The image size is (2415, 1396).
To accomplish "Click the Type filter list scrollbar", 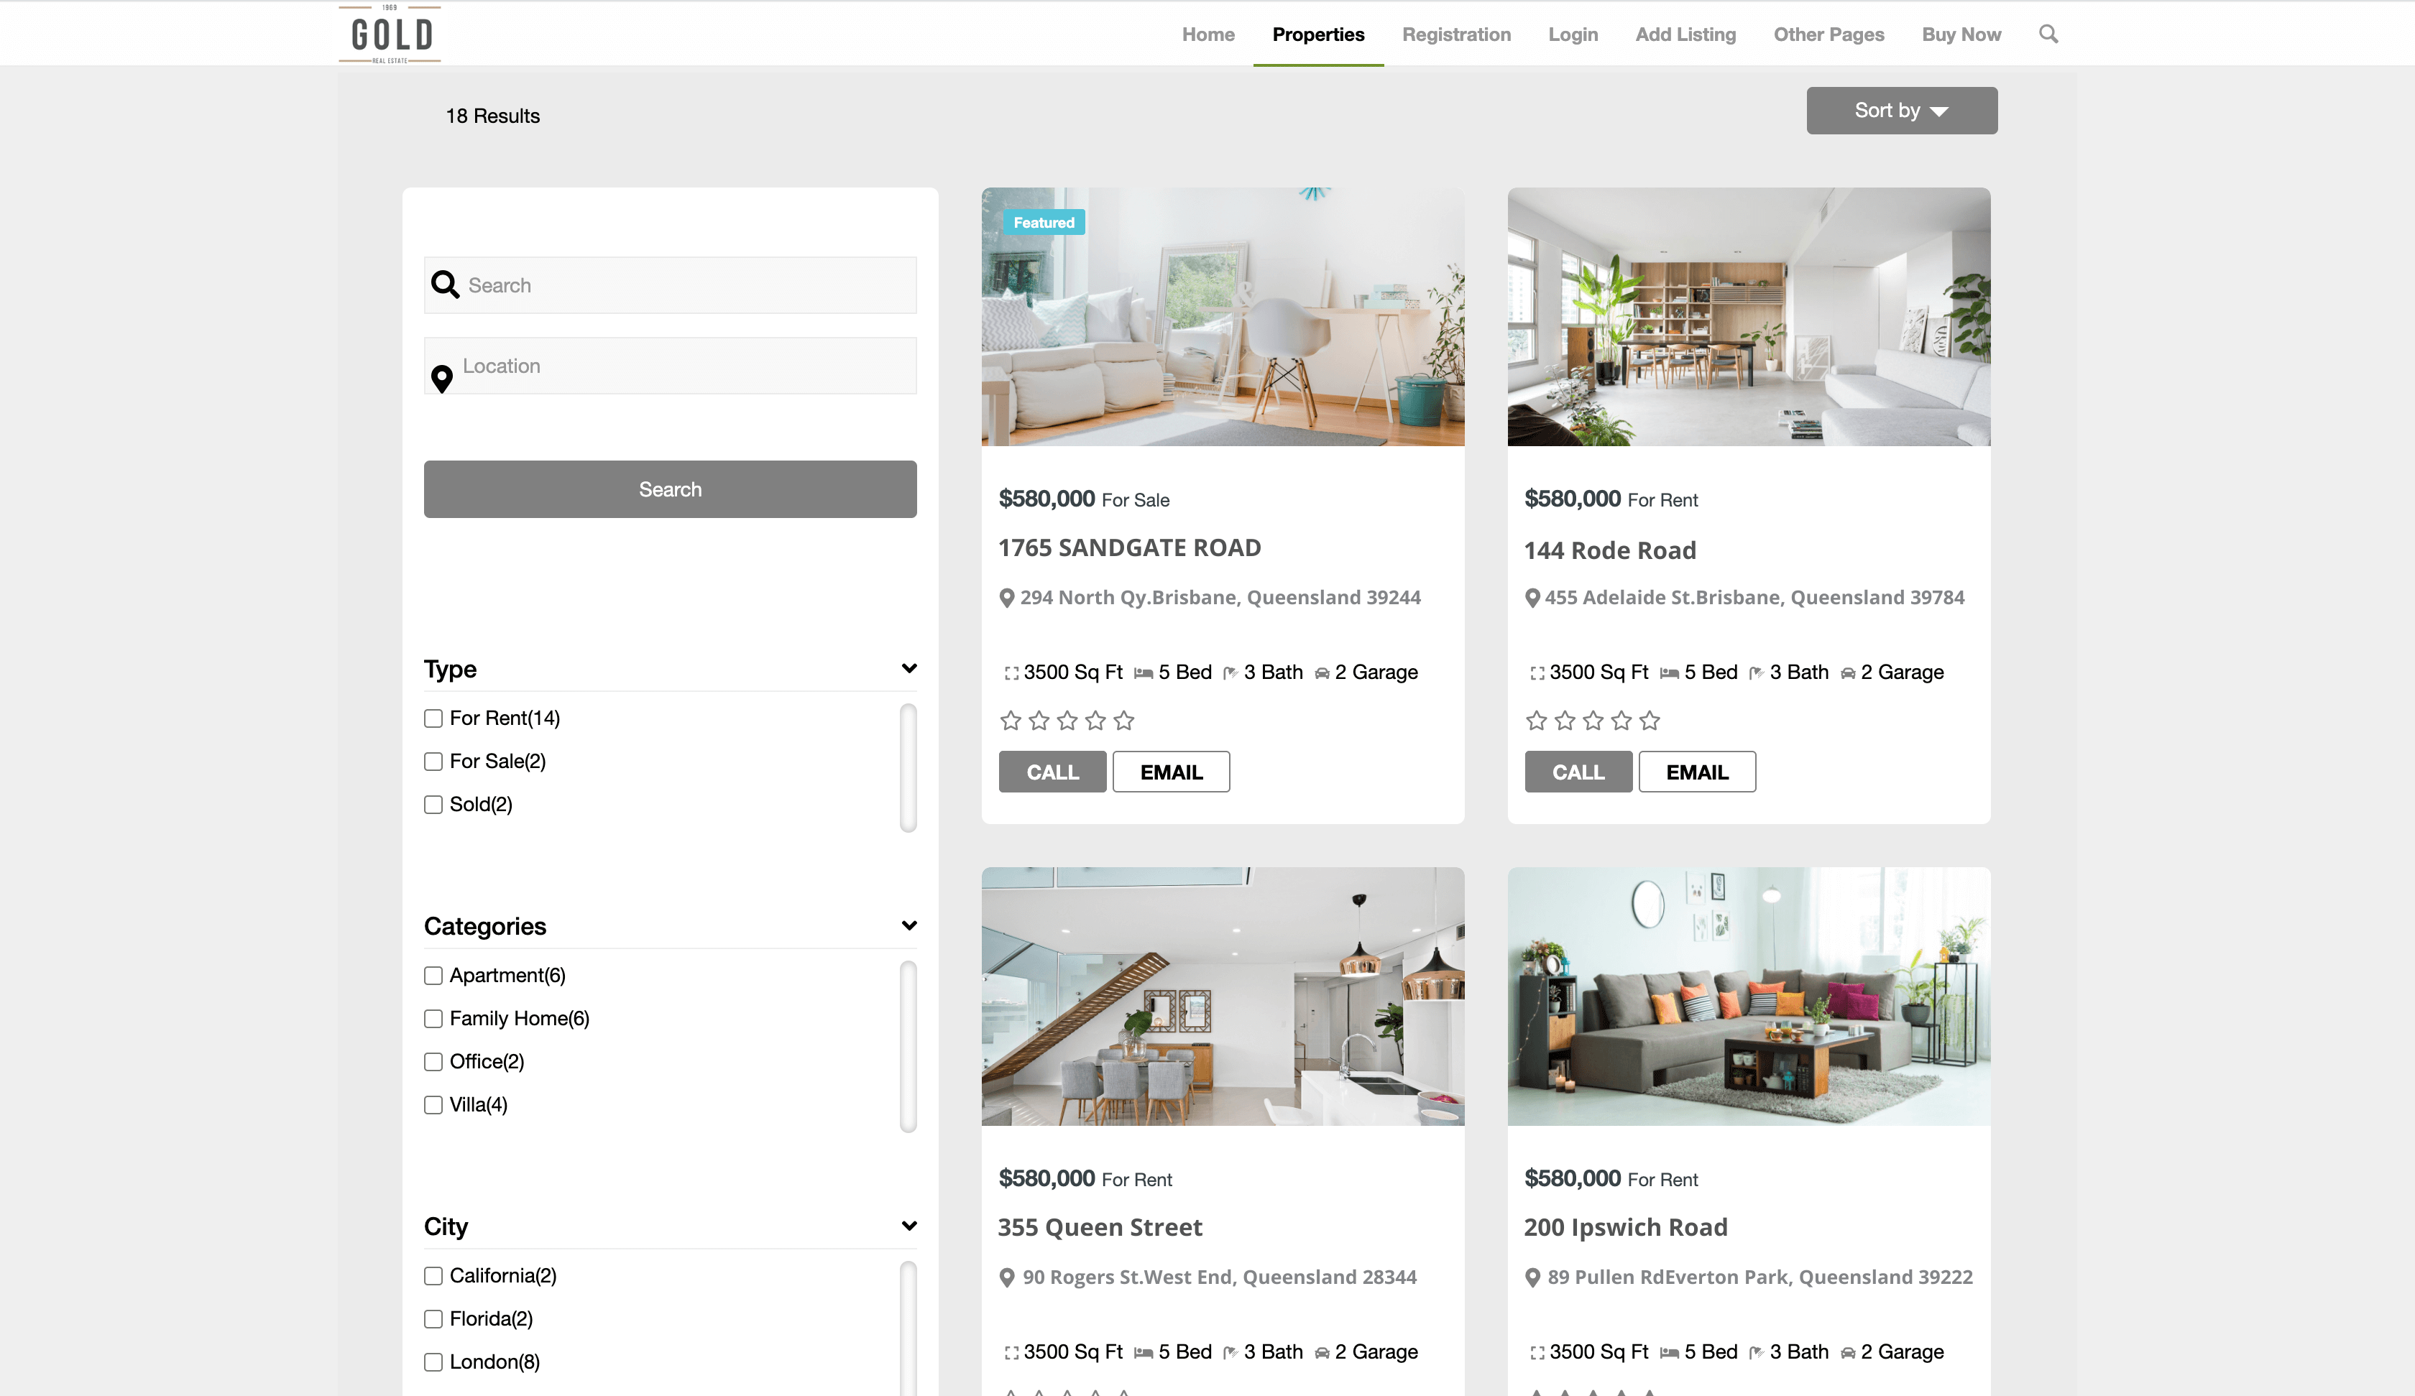I will pyautogui.click(x=908, y=769).
